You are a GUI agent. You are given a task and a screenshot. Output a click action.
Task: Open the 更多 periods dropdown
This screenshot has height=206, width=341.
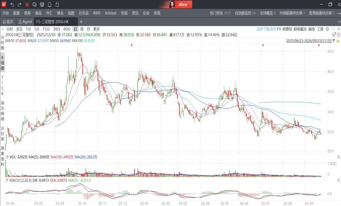(96, 29)
